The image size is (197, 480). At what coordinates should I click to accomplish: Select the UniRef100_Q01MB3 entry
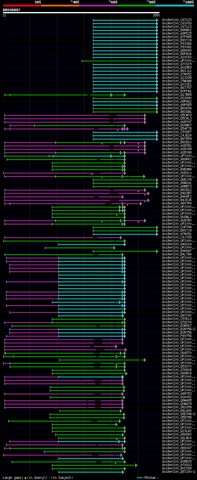[x=177, y=67]
